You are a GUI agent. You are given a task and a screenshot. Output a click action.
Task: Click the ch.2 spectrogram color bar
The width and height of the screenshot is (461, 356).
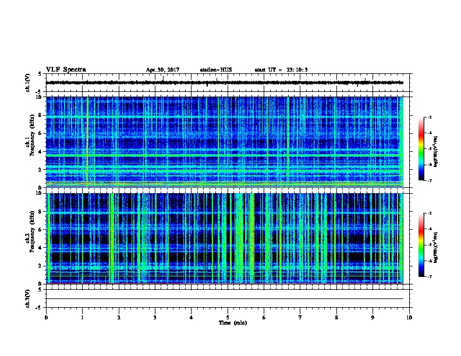(x=421, y=245)
